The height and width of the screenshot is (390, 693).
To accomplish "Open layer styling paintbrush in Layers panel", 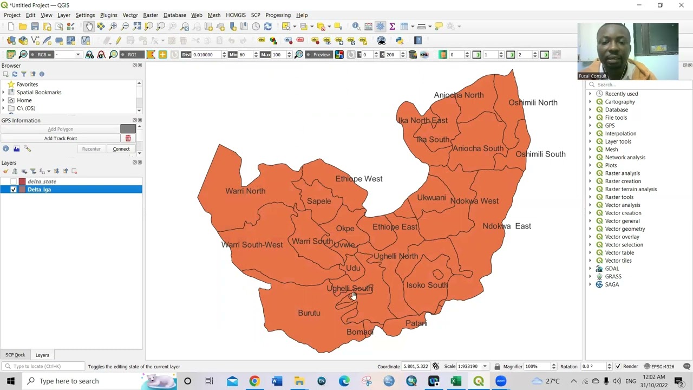I will click(x=6, y=171).
